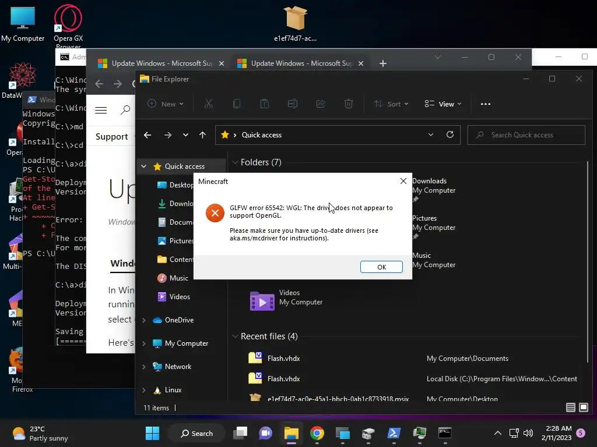Collapse the Quick access tree node
This screenshot has height=447, width=597.
143,166
